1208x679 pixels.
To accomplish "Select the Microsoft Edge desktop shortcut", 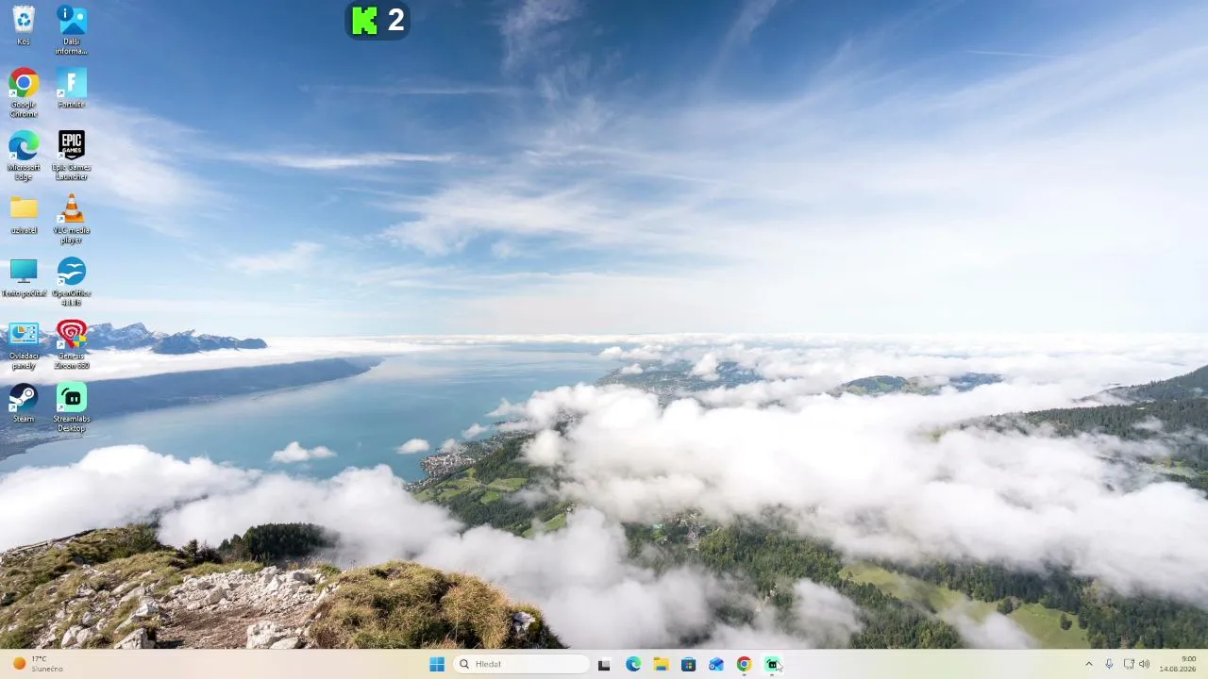I will 24,156.
